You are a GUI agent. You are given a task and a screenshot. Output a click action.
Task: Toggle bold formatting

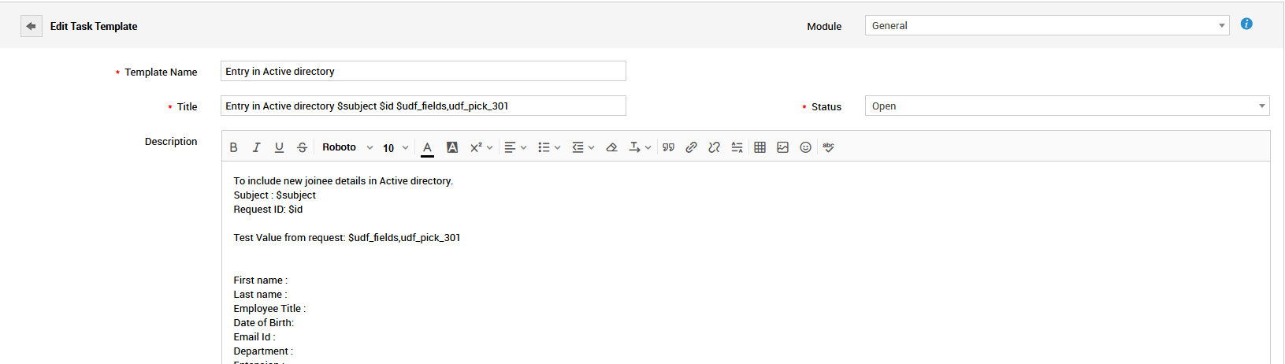pos(233,147)
